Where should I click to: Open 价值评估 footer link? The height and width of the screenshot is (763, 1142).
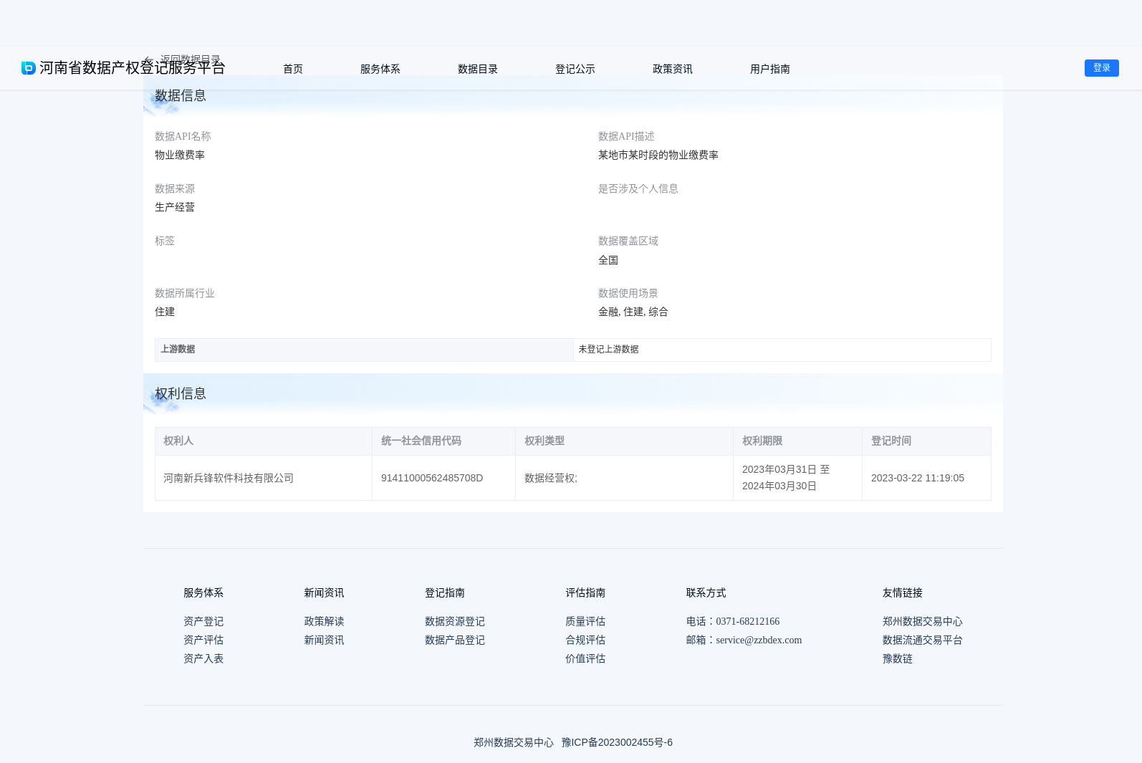click(585, 658)
